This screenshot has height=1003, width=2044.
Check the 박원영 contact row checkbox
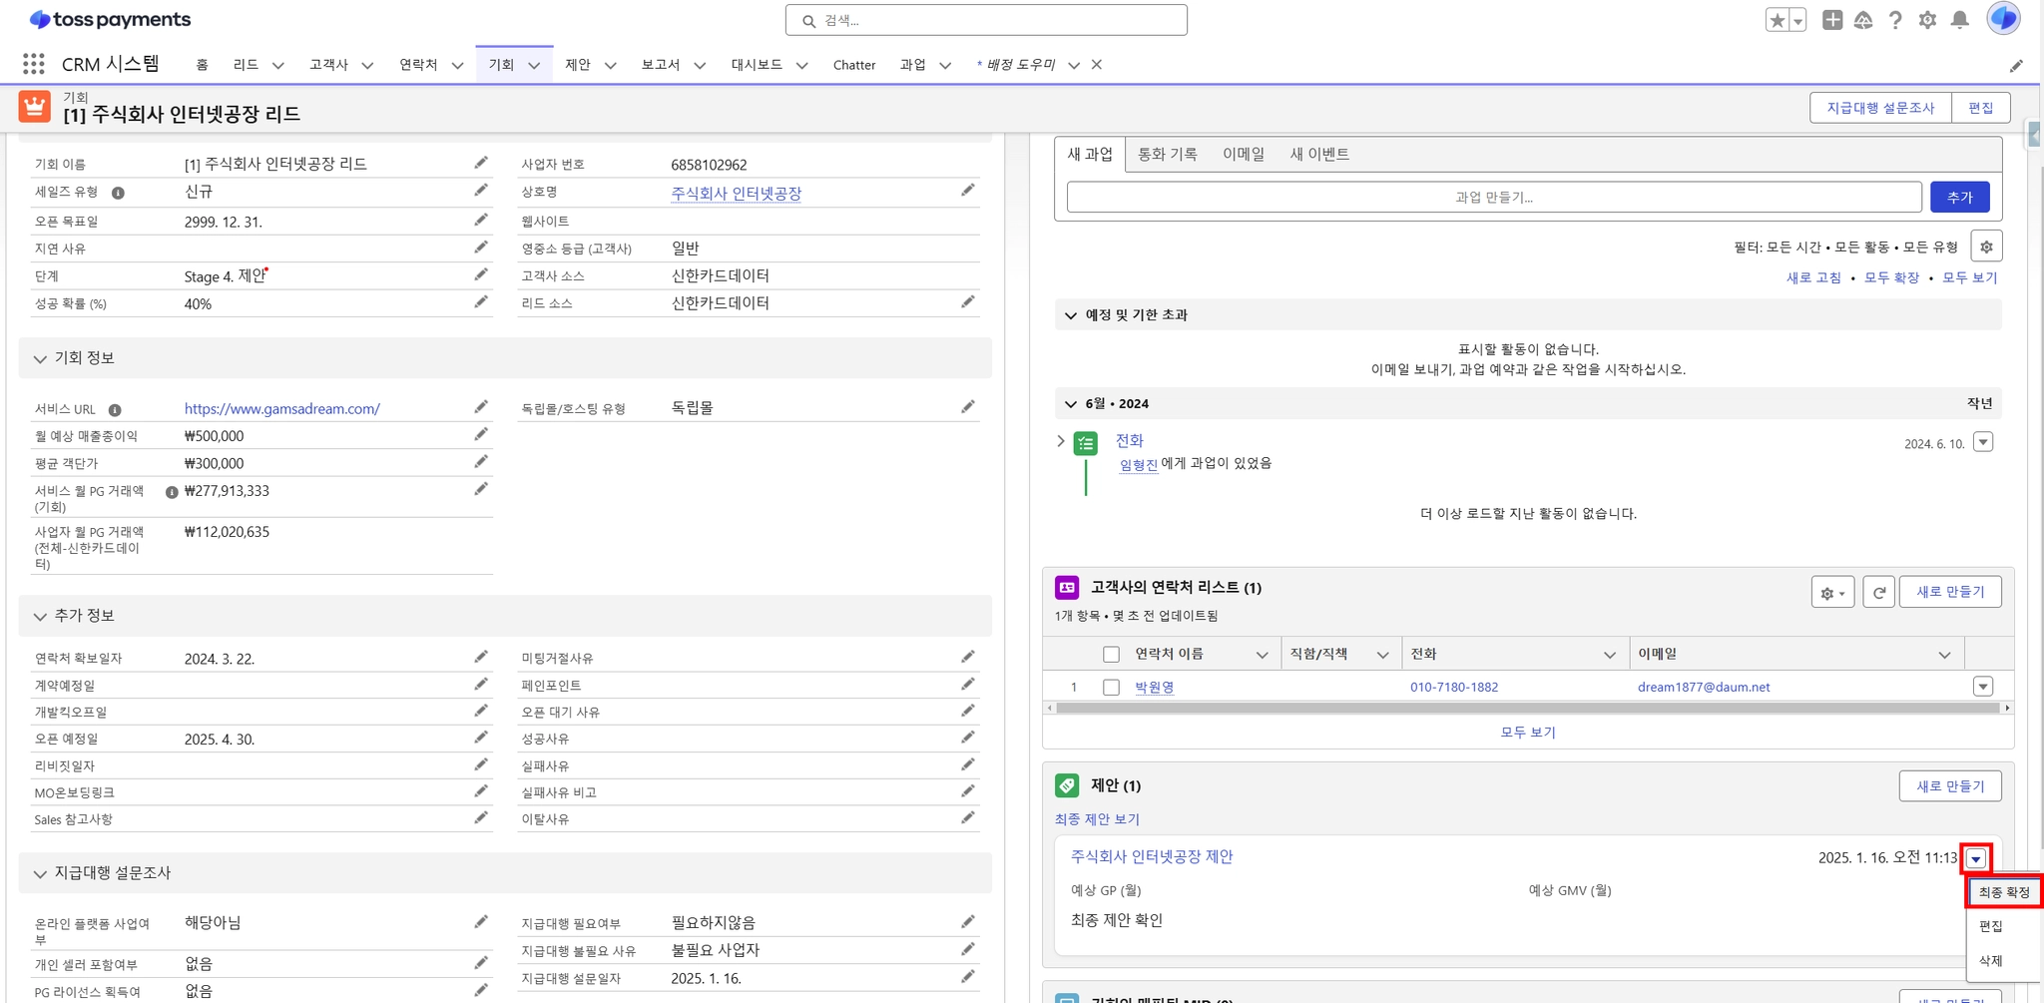pyautogui.click(x=1111, y=687)
